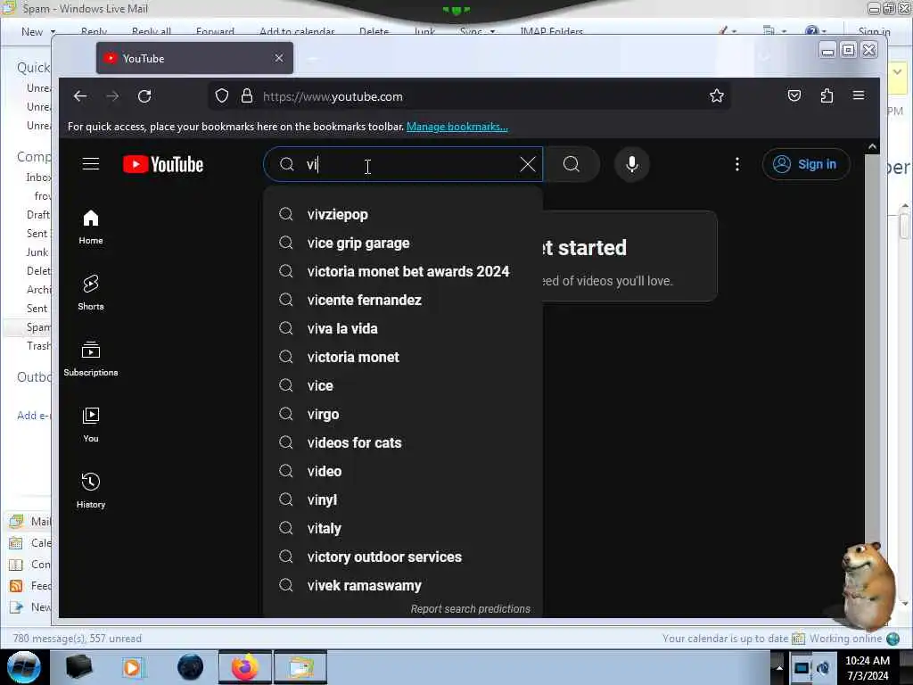Viewport: 913px width, 685px height.
Task: Show hidden system tray icons
Action: 779,667
